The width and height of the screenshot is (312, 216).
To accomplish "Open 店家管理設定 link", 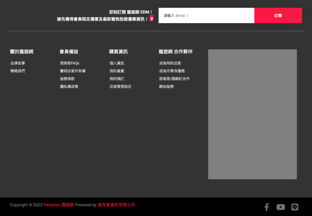I will tap(120, 87).
